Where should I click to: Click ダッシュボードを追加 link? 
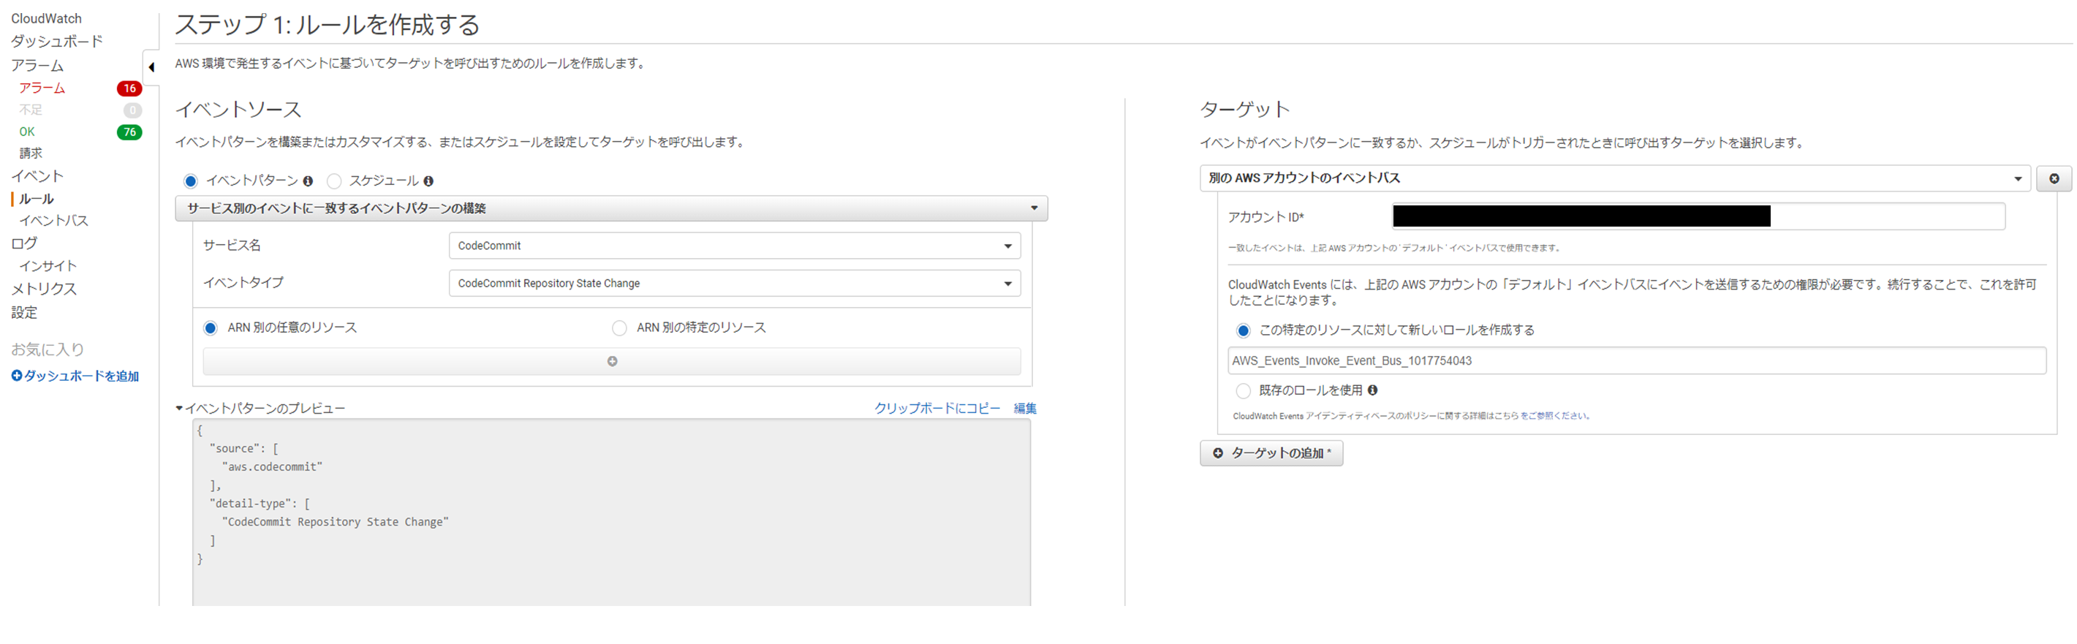click(80, 376)
